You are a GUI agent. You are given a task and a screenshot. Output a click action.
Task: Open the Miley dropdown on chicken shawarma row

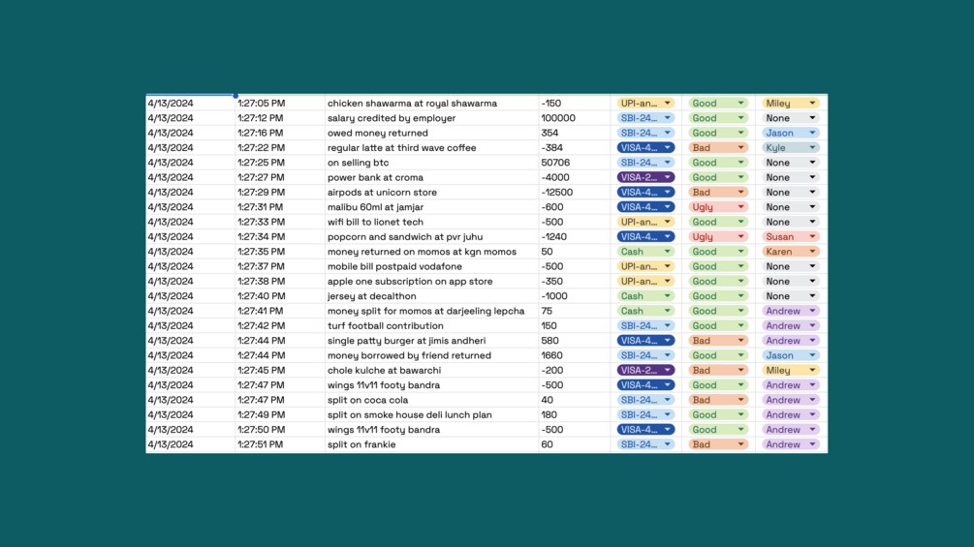click(x=812, y=104)
